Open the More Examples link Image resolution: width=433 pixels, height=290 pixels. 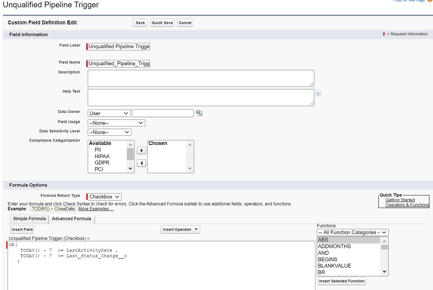[x=95, y=209]
